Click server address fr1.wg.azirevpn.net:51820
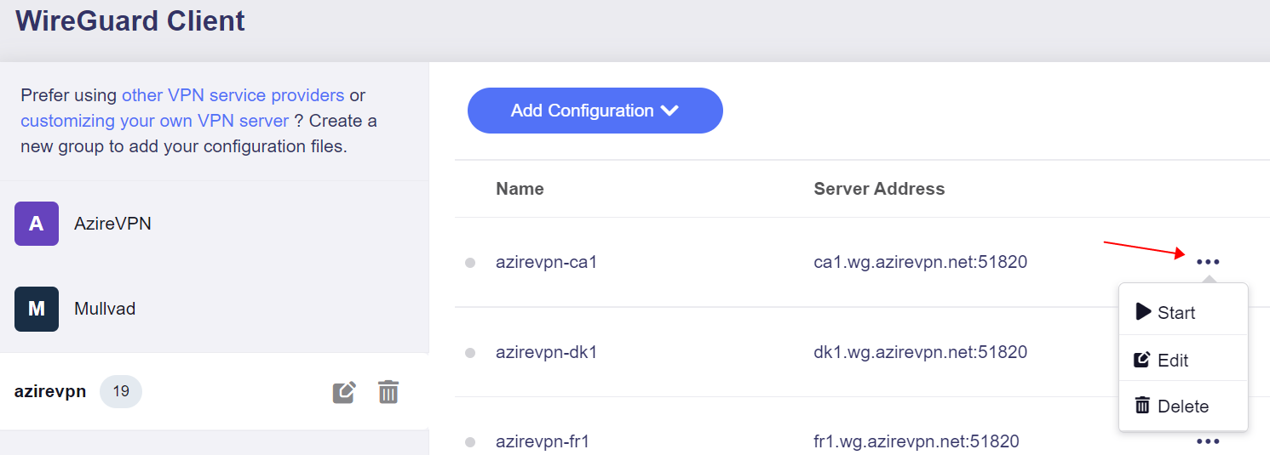This screenshot has width=1270, height=455. 917,441
